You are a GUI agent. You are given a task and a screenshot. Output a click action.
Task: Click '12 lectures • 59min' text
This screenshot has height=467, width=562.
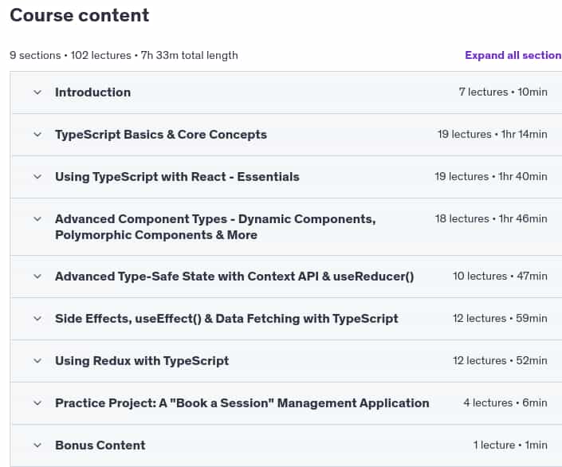[x=500, y=318]
